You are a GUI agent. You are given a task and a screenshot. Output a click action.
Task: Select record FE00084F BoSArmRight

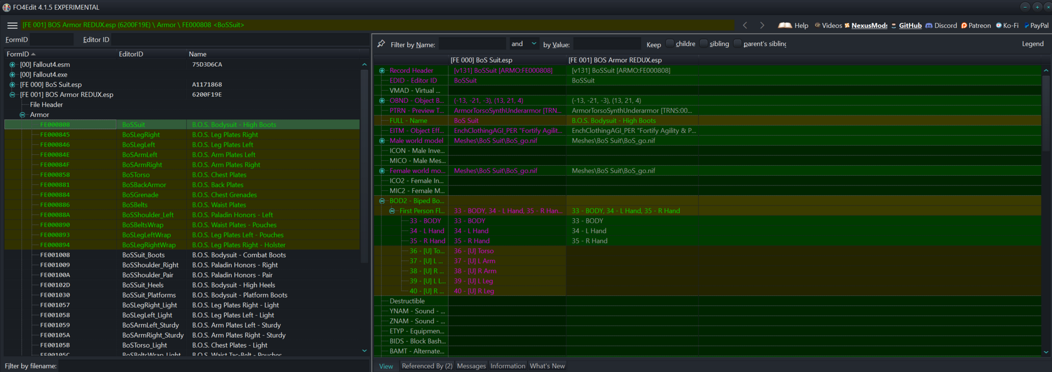tap(182, 165)
